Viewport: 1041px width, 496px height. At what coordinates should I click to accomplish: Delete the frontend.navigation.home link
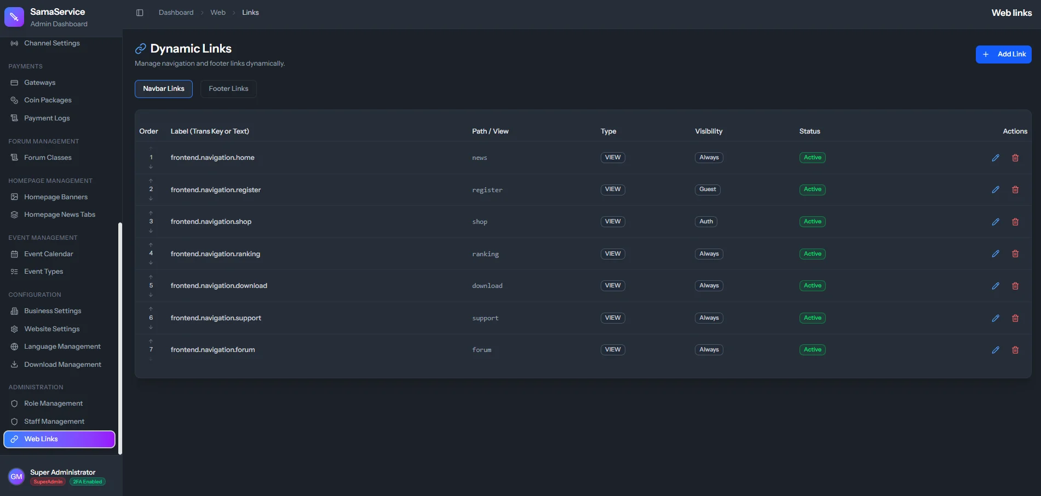(1015, 158)
